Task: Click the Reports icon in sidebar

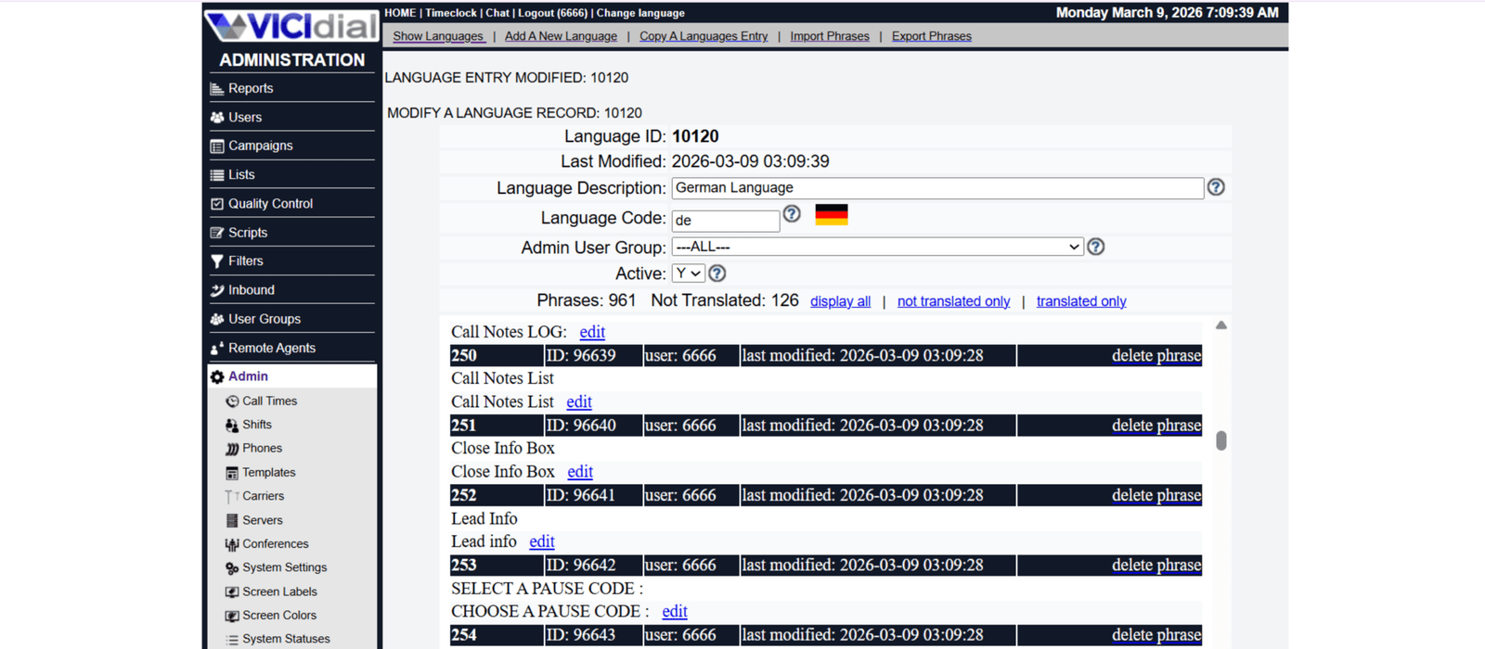Action: 217,89
